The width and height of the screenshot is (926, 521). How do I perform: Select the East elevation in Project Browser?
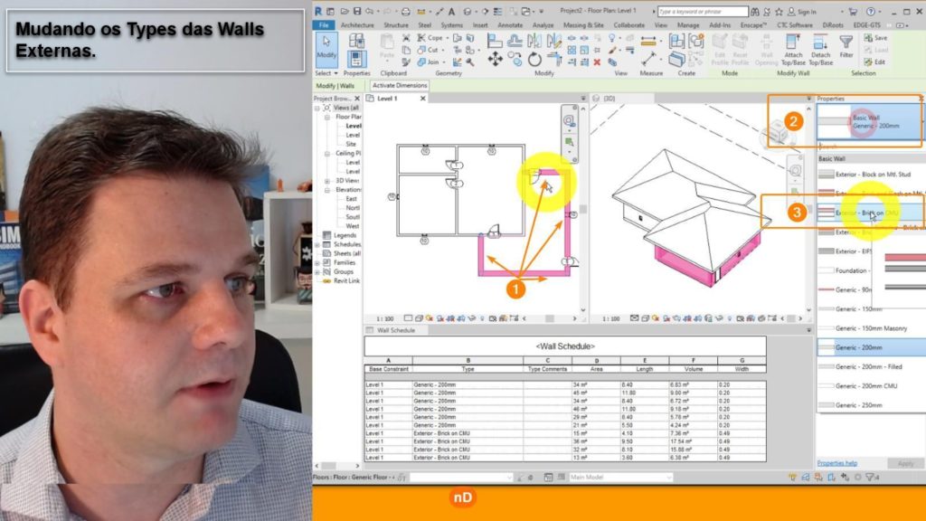352,198
